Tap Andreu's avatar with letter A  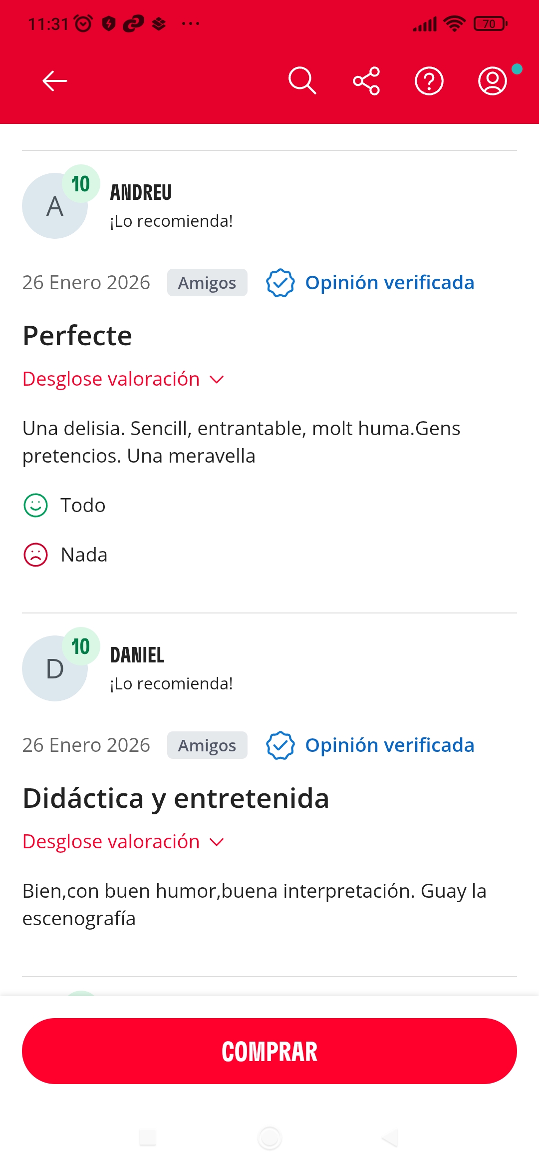[54, 207]
